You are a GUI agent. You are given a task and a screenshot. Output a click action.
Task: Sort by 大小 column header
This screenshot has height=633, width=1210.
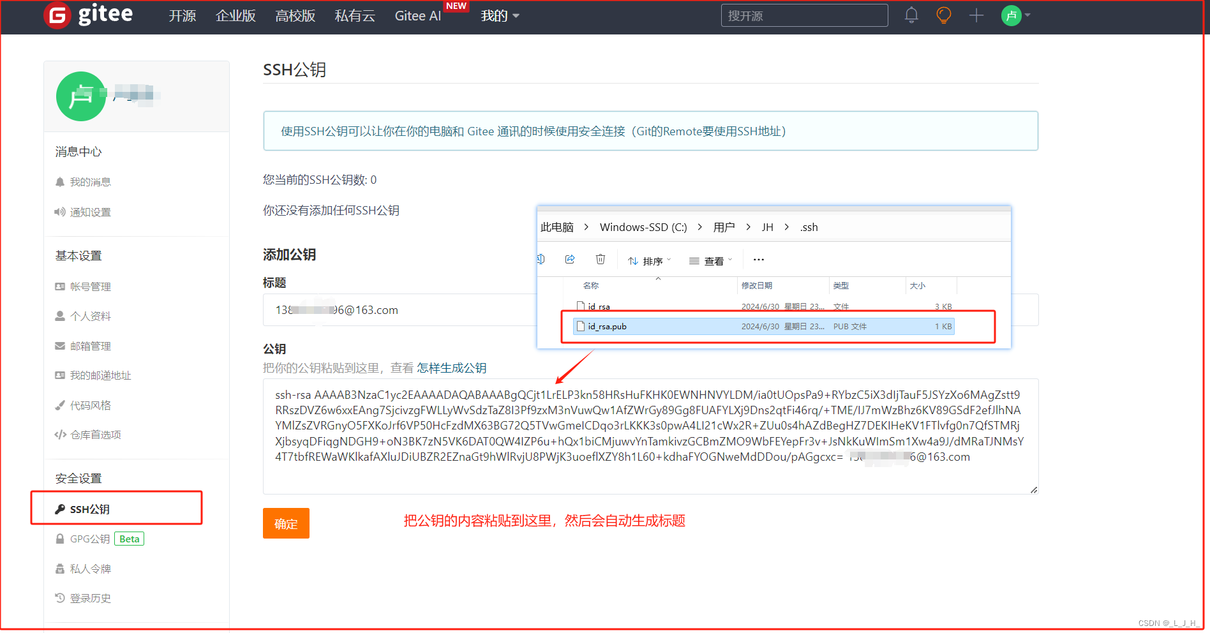[918, 285]
